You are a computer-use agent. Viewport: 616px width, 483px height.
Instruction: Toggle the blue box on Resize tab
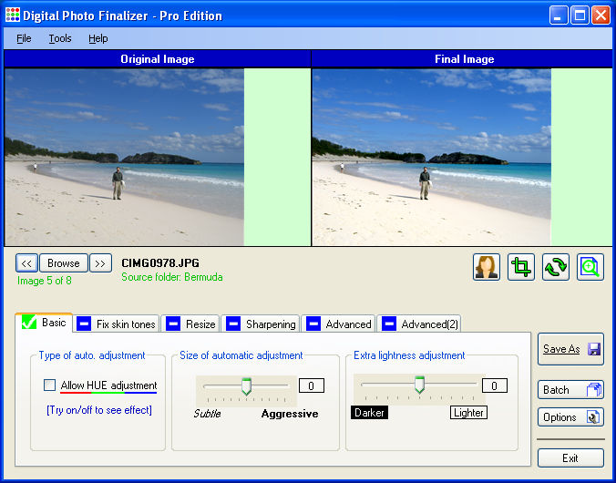(173, 324)
